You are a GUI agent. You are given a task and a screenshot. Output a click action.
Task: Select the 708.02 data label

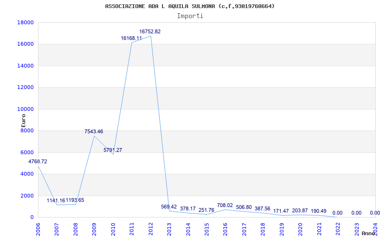tap(225, 206)
